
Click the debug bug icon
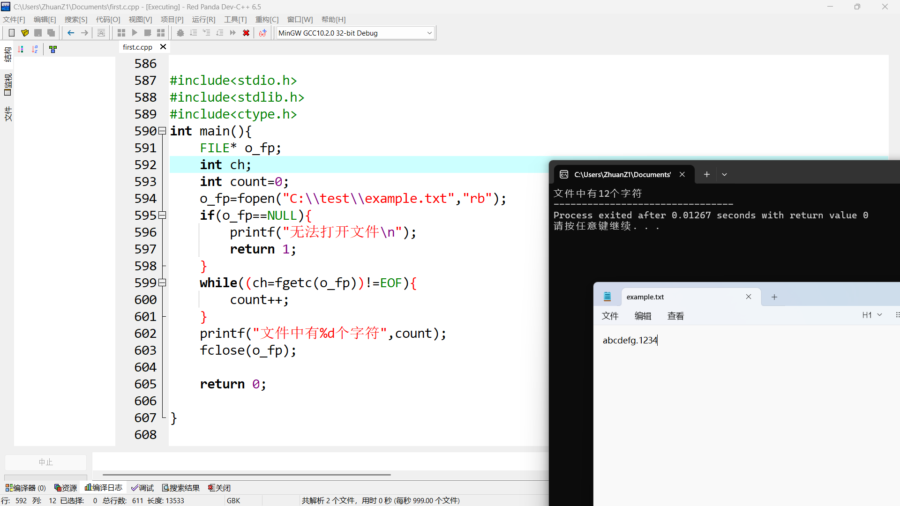click(x=180, y=33)
